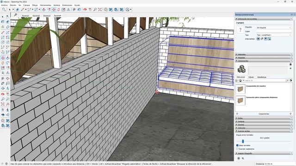Switch to the Escena4 scene tab
The width and height of the screenshot is (296, 166).
(57, 16)
